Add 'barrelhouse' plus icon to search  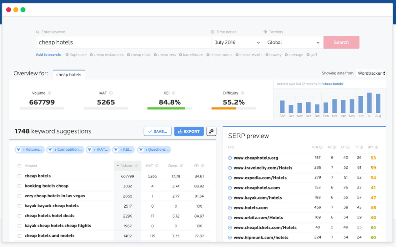tap(181, 55)
